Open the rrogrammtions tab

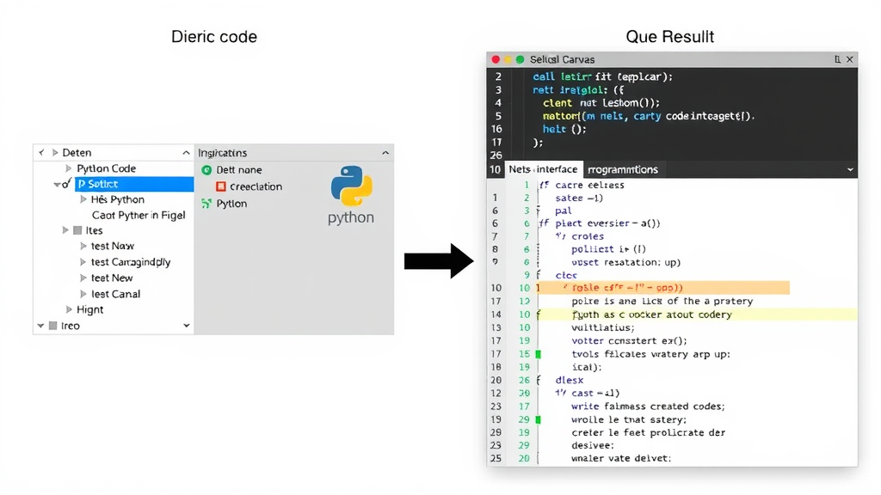click(622, 169)
